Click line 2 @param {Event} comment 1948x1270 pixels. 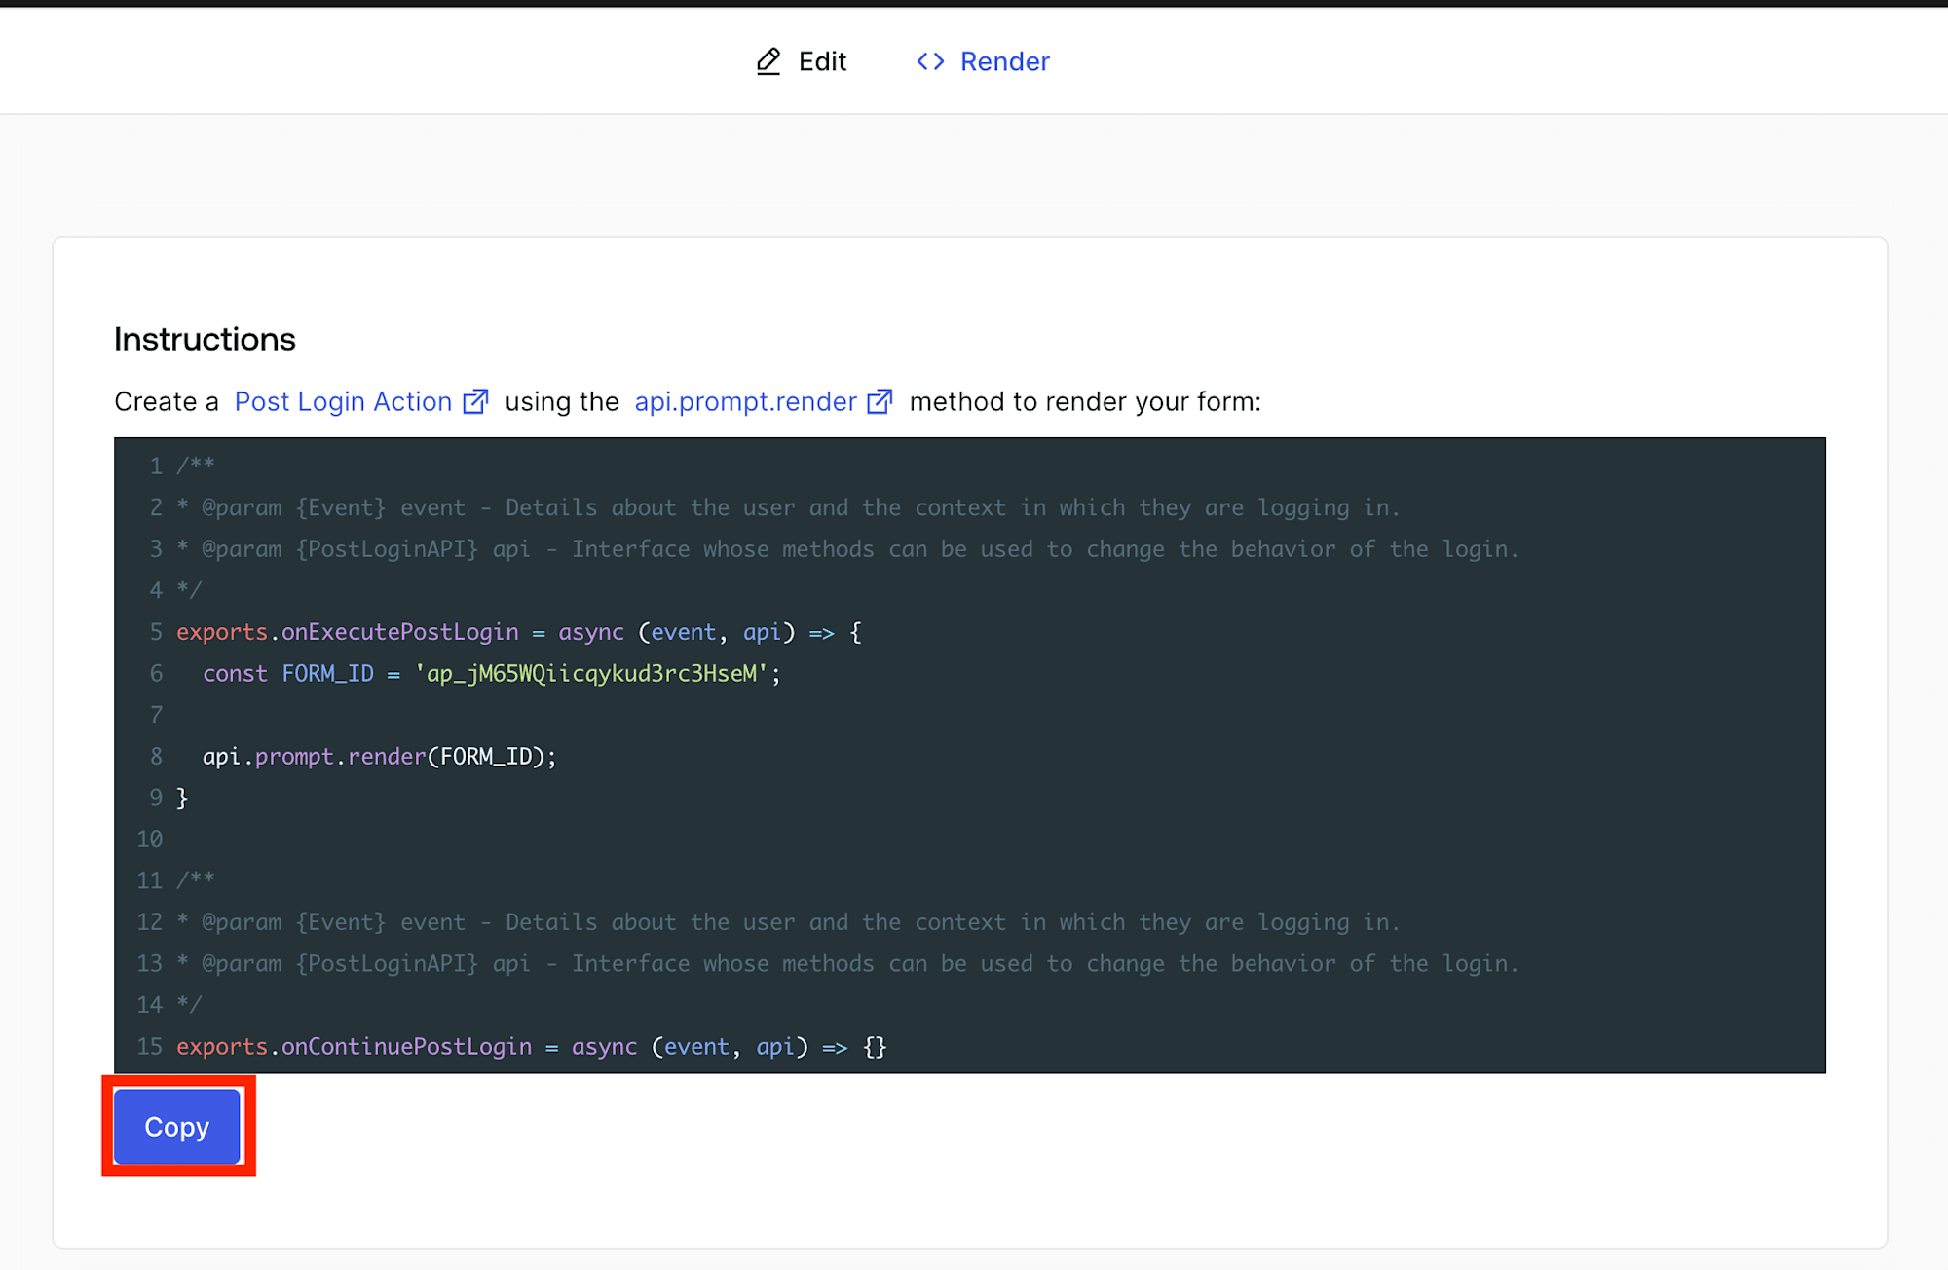788,507
